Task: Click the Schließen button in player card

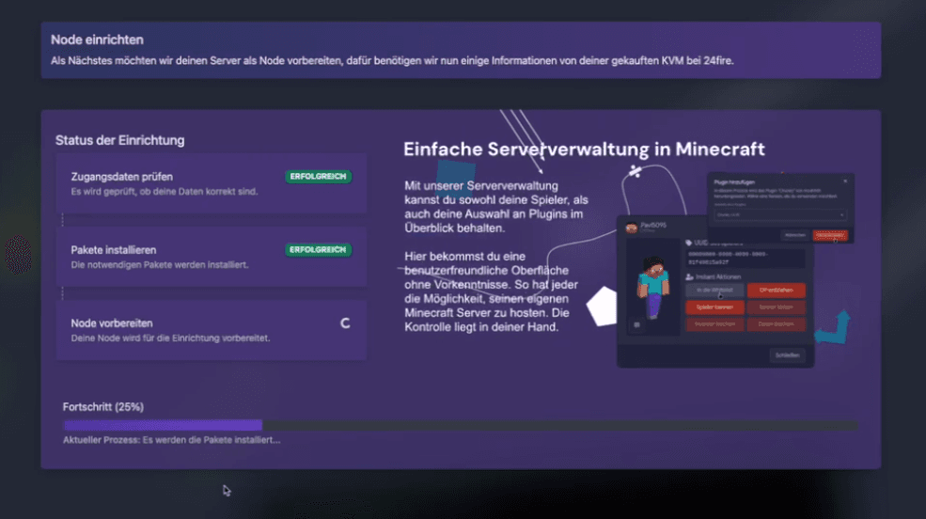Action: point(787,354)
